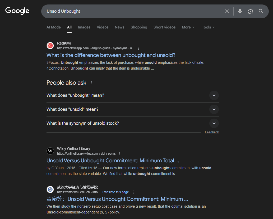Screen dimensions: 273x219
Task: Open People also ask options menu
Action: [92, 83]
